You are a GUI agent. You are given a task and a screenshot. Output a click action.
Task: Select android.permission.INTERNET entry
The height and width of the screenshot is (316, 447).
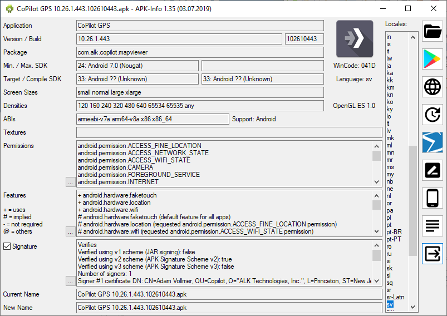(118, 182)
